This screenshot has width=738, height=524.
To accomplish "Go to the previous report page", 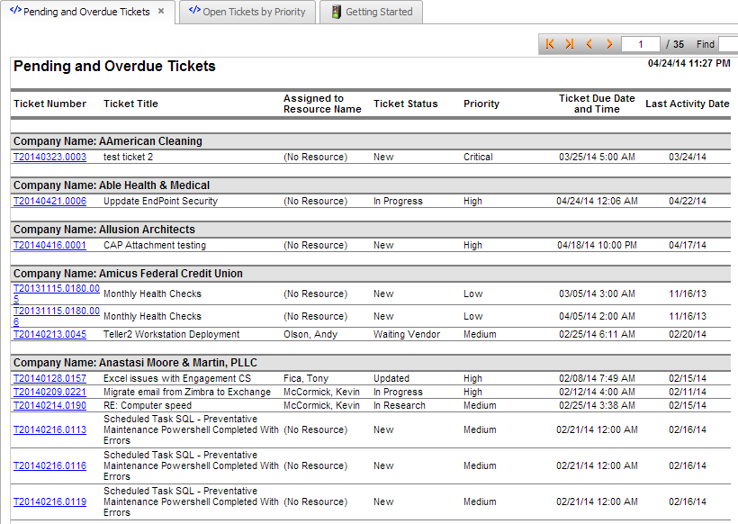I will 589,44.
